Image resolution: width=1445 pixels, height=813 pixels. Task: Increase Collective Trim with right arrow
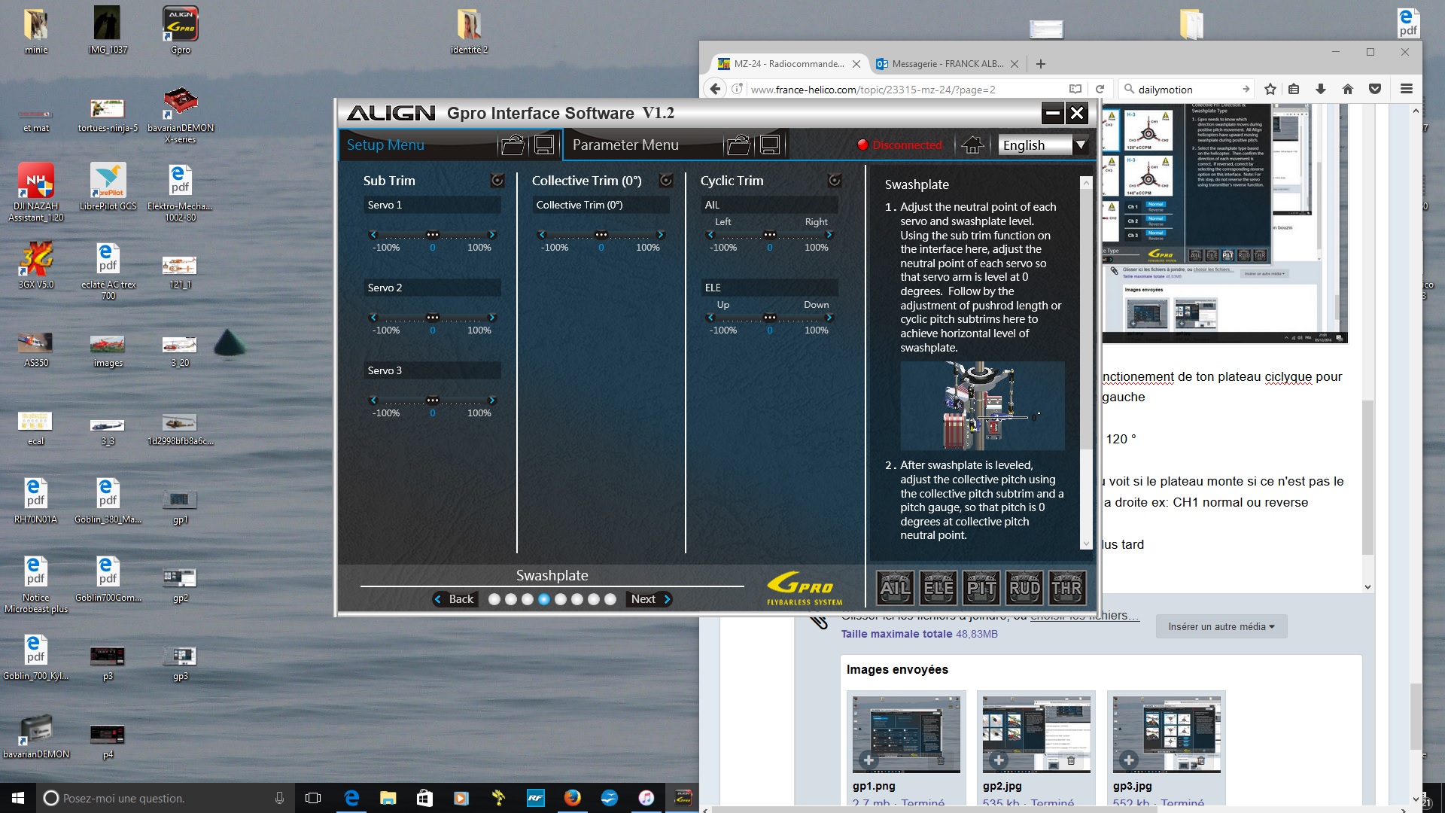[x=661, y=235]
